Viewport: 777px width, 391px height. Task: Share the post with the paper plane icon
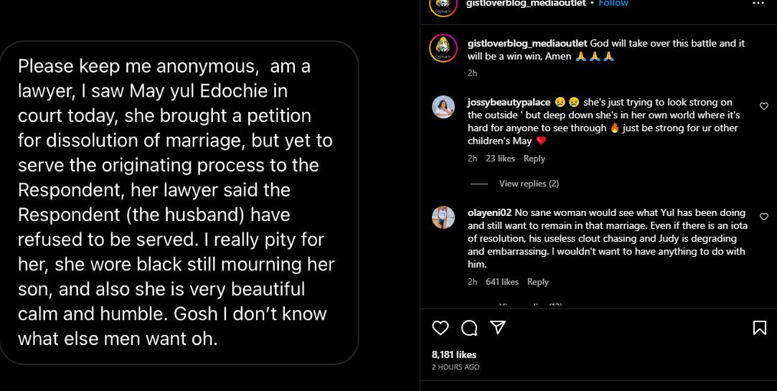point(497,328)
